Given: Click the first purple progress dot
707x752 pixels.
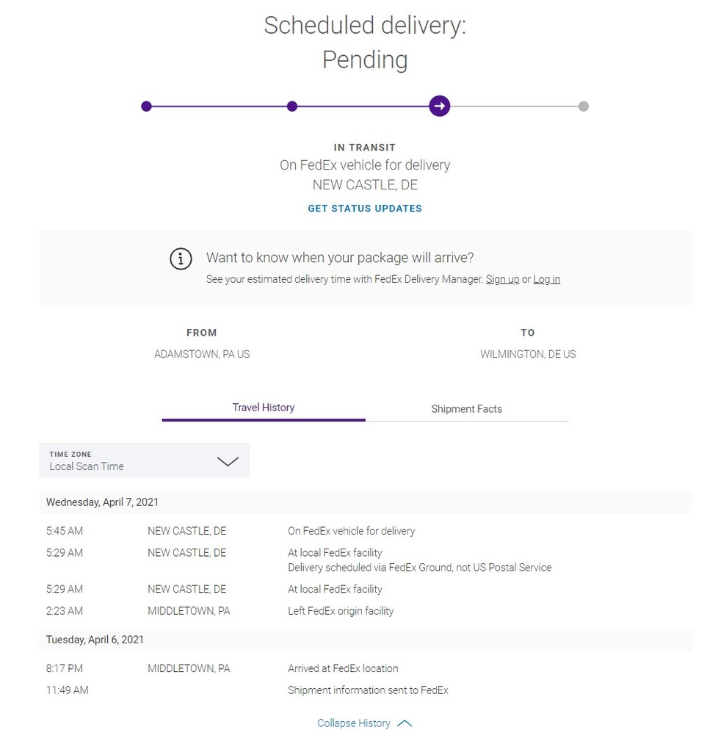Looking at the screenshot, I should [x=147, y=106].
